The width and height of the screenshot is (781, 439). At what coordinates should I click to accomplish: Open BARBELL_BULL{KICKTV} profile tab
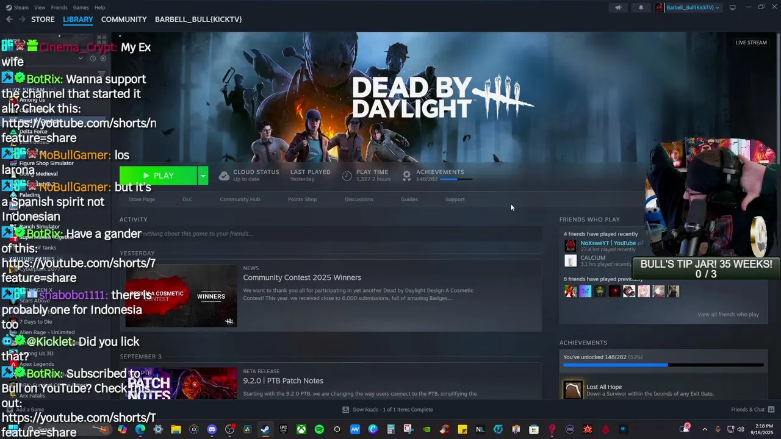tap(198, 20)
